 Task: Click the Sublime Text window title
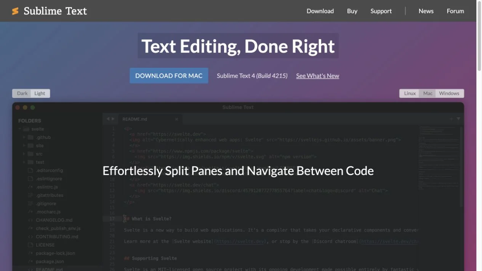[x=238, y=107]
